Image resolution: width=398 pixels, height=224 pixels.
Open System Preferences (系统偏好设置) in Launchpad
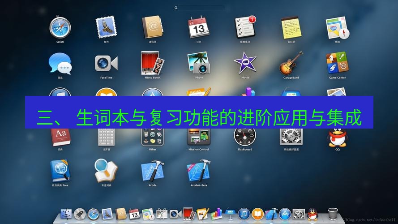point(291,138)
